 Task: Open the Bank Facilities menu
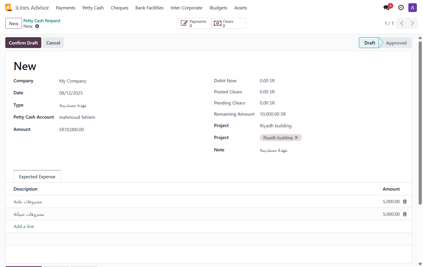click(x=149, y=8)
